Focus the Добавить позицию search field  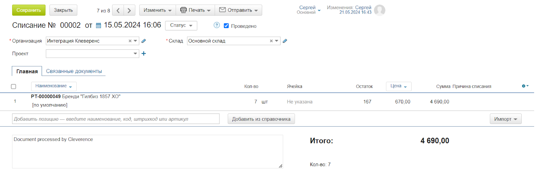point(116,119)
